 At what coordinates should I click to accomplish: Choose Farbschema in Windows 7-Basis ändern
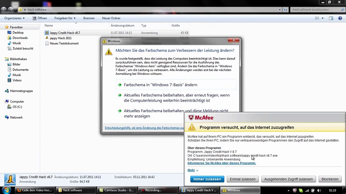[x=176, y=85]
